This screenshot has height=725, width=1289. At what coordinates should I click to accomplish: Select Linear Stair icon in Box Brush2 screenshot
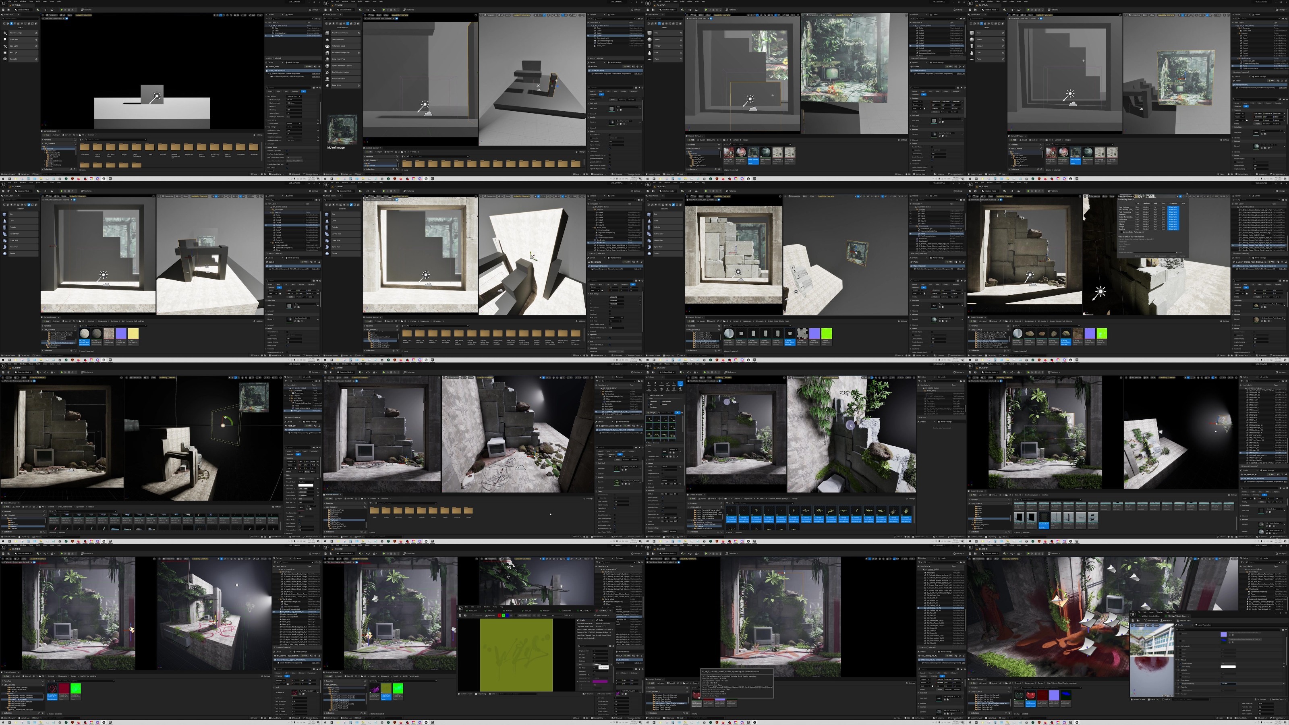[327, 241]
